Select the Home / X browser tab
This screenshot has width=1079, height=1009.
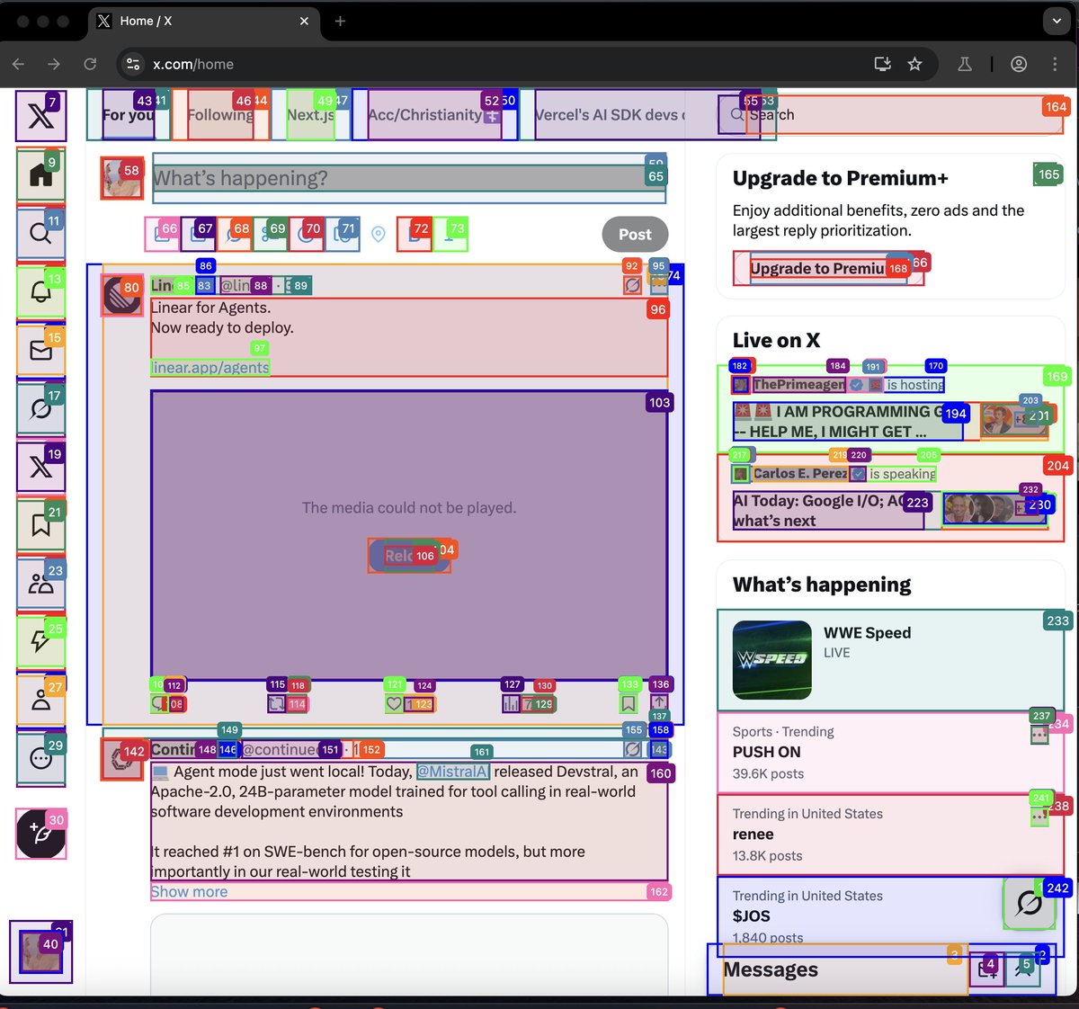[x=205, y=21]
